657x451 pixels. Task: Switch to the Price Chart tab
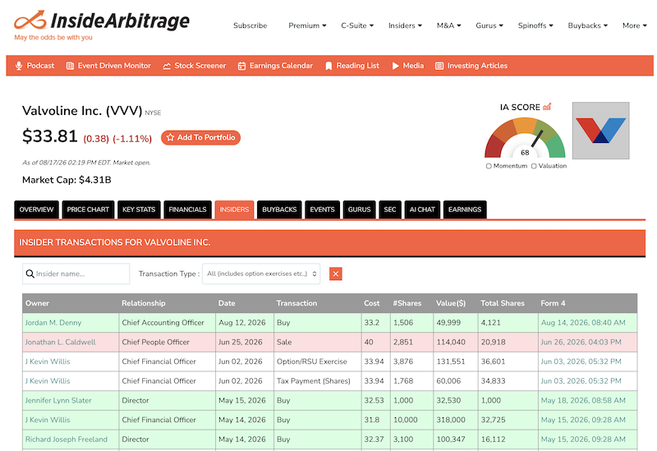(88, 209)
